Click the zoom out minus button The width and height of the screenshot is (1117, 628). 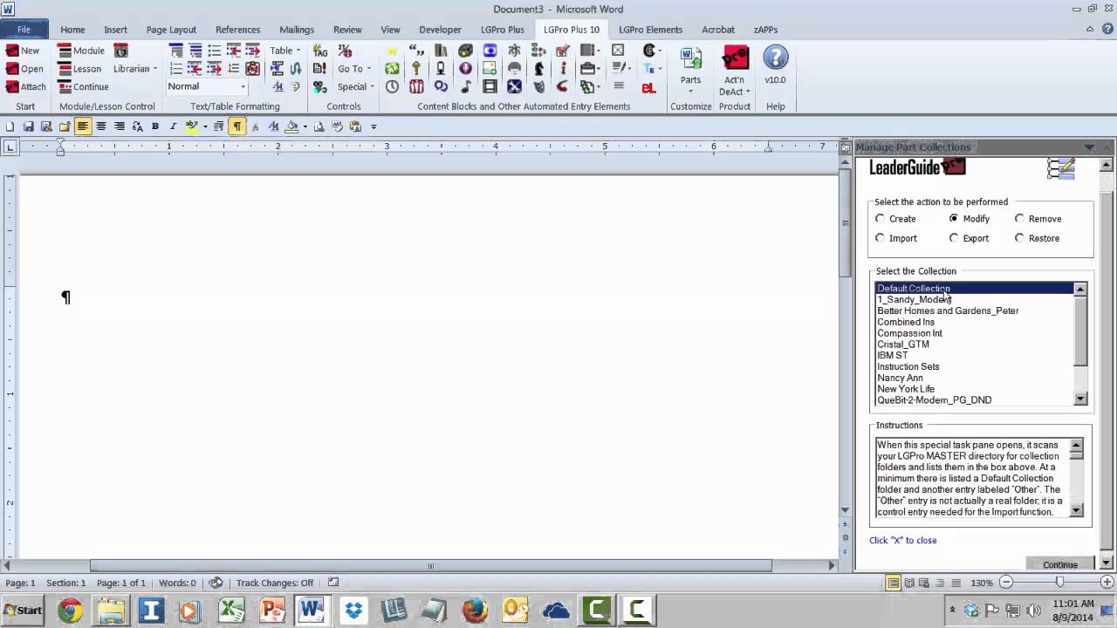(x=1006, y=583)
